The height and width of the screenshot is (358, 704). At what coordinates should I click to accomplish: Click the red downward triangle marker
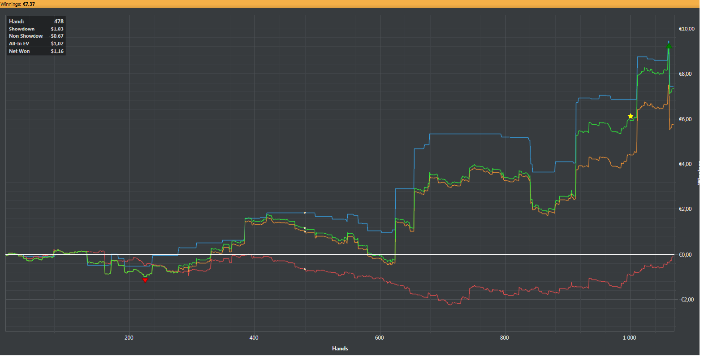click(145, 280)
